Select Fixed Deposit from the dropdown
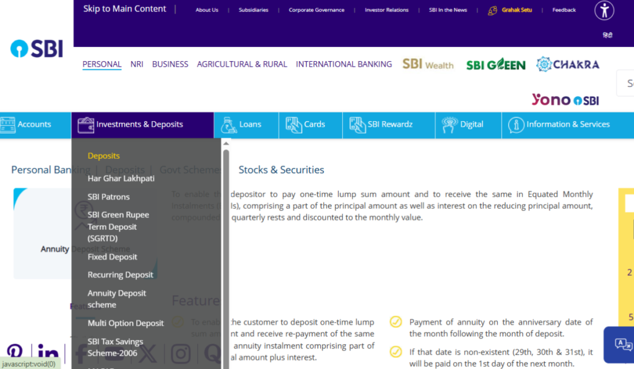 (112, 257)
